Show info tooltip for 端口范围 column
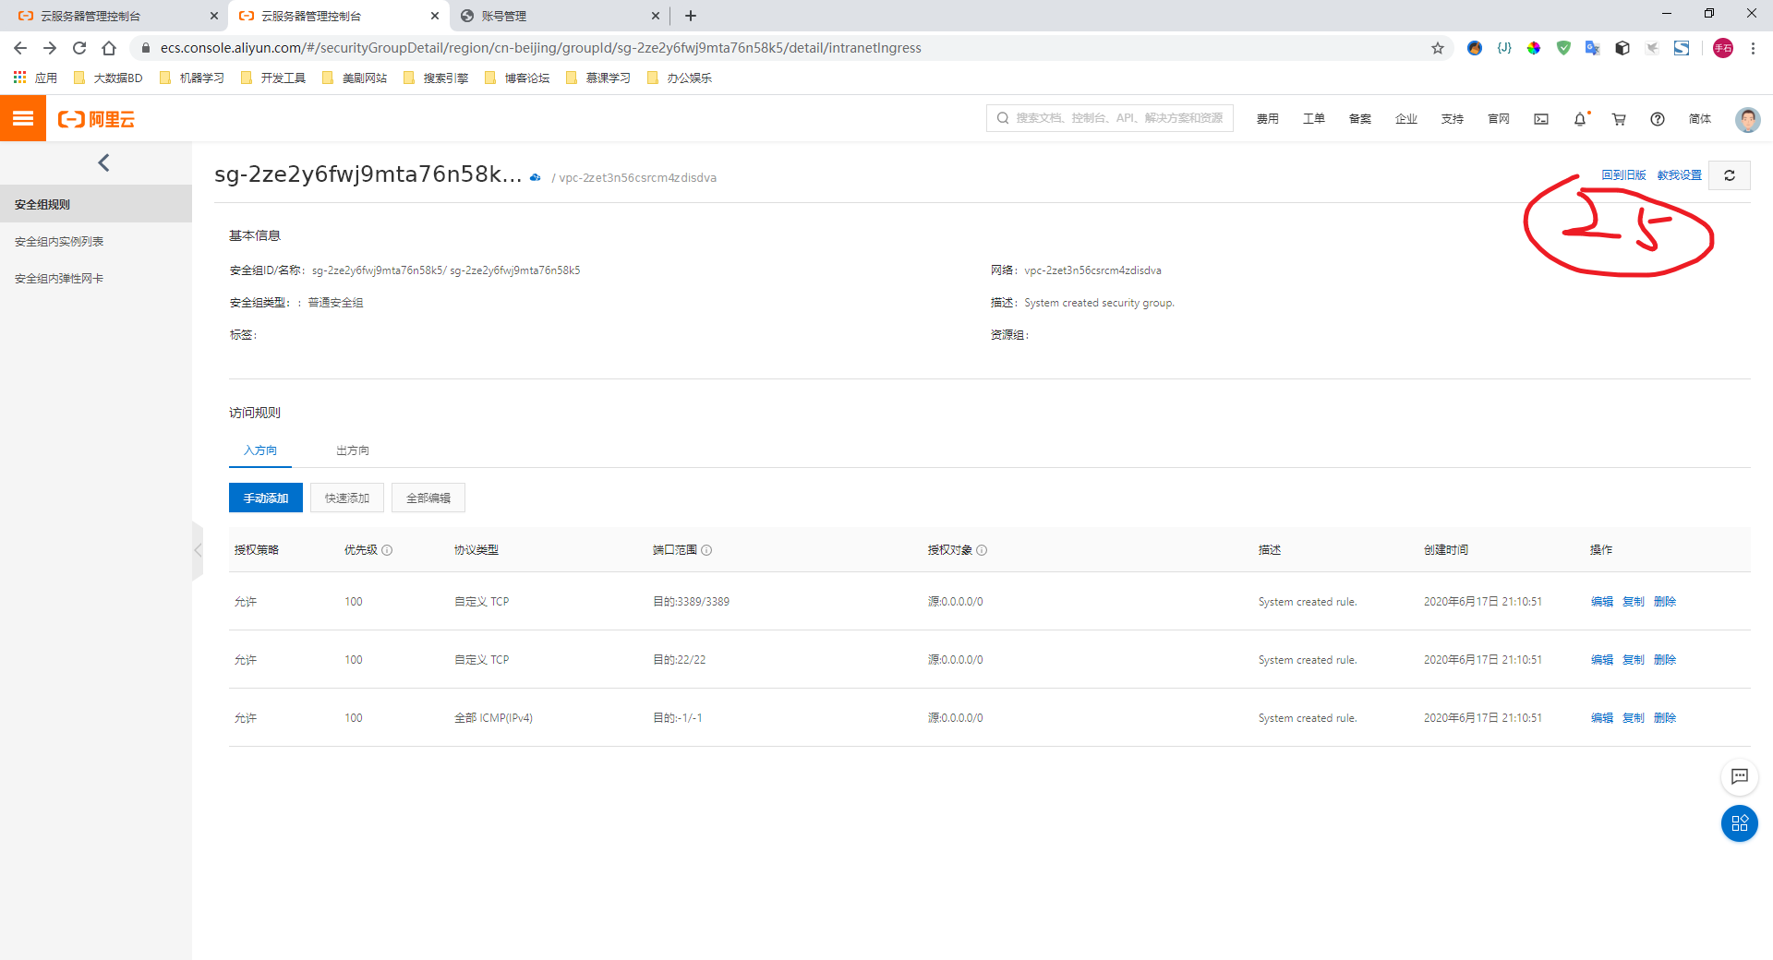Screen dimensions: 1773x960 coord(706,550)
